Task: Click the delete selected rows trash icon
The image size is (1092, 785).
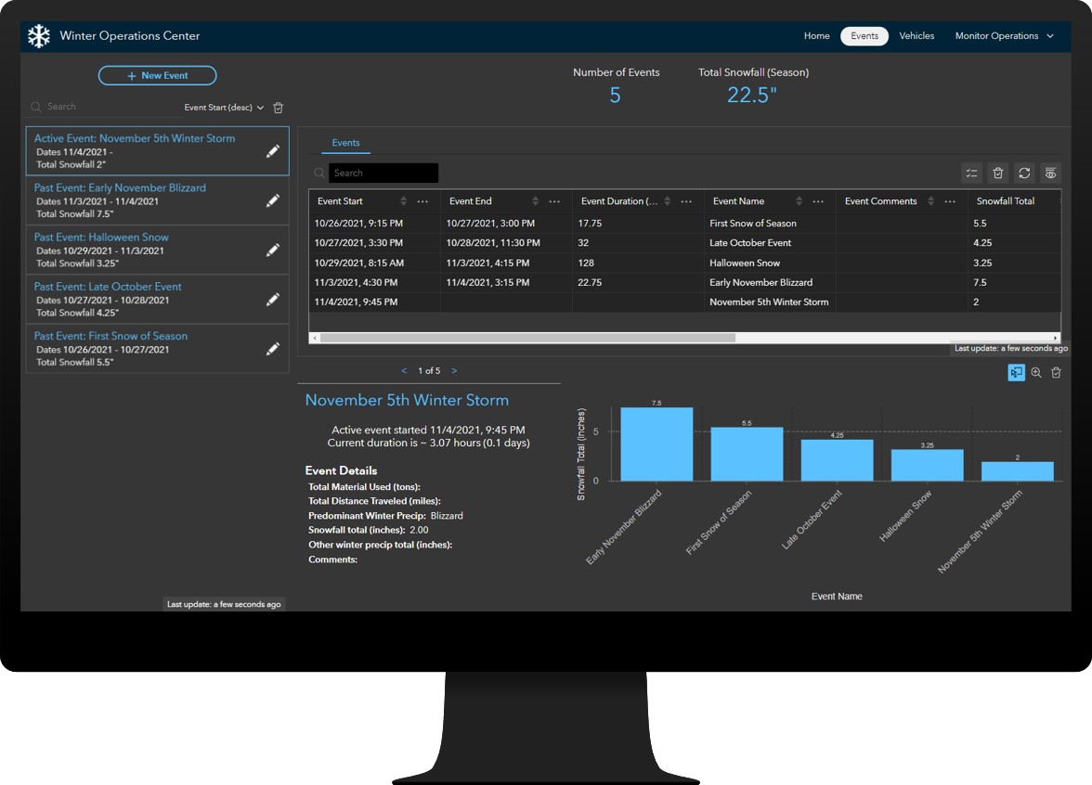Action: (x=998, y=173)
